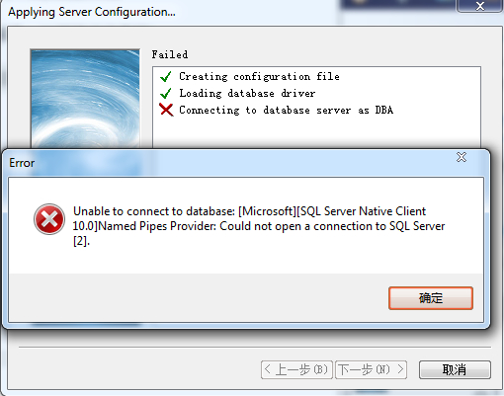The width and height of the screenshot is (504, 396).
Task: Select the Creating configuration file step
Action: tap(259, 76)
